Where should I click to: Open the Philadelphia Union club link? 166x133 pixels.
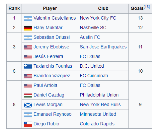(x=99, y=95)
